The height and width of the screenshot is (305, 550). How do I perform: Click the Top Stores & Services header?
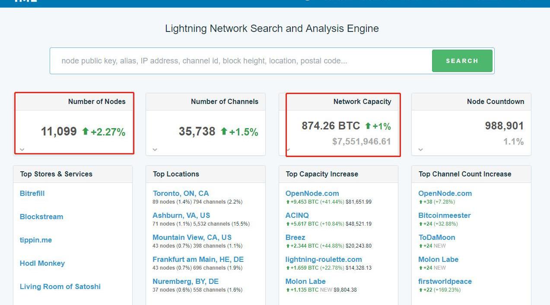click(56, 174)
